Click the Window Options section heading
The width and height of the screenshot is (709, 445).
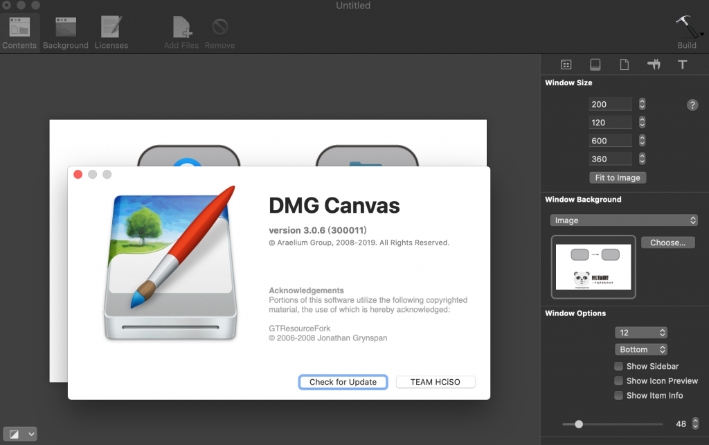[x=575, y=313]
